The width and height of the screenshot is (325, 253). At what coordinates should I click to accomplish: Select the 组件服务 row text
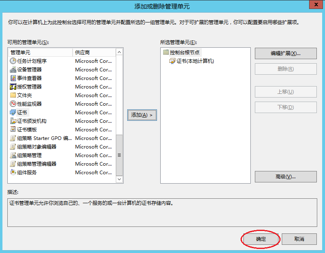point(27,172)
